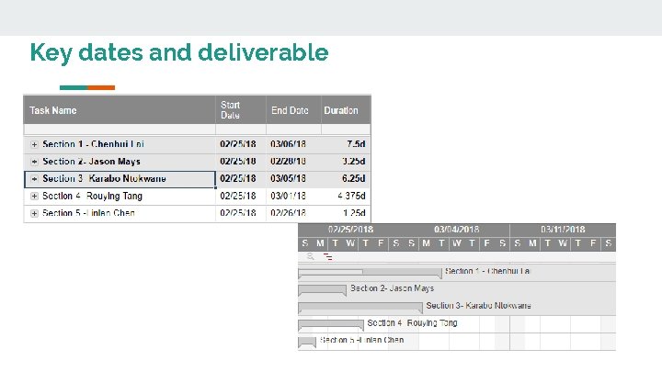The width and height of the screenshot is (662, 372).
Task: Click Section 3- Karabo Ntokwane Gantt label
Action: point(478,306)
